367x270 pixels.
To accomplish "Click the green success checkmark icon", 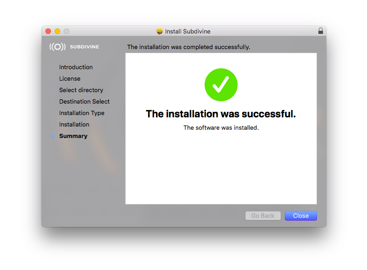I will (x=221, y=85).
